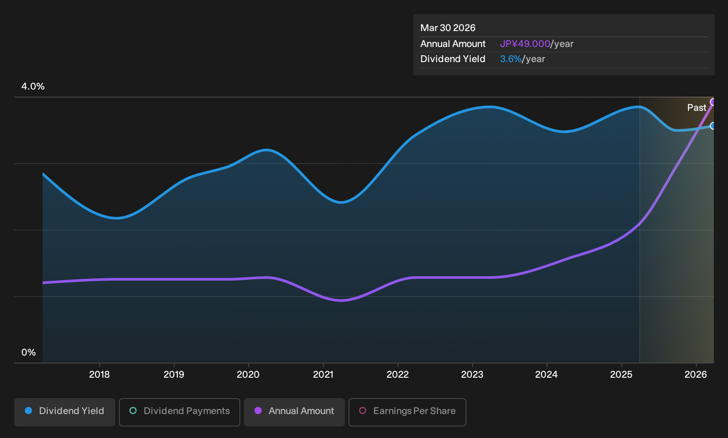Click the 2025 x-axis label

(621, 375)
